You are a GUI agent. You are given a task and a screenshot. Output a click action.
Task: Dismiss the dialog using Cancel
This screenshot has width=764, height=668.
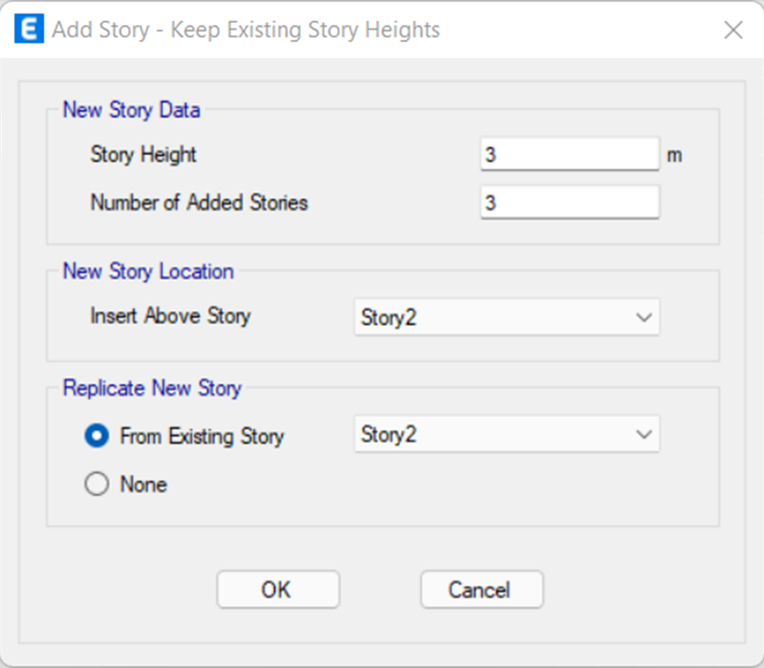pyautogui.click(x=482, y=590)
